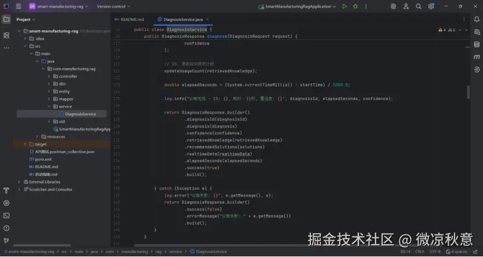Open the Maven tool window
Screen dimensions: 483x257
(x=477, y=57)
